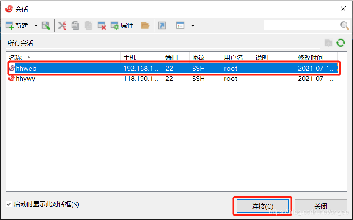Image resolution: width=353 pixels, height=220 pixels.
Task: Toggle show dialog at startup checkbox
Action: (x=9, y=204)
